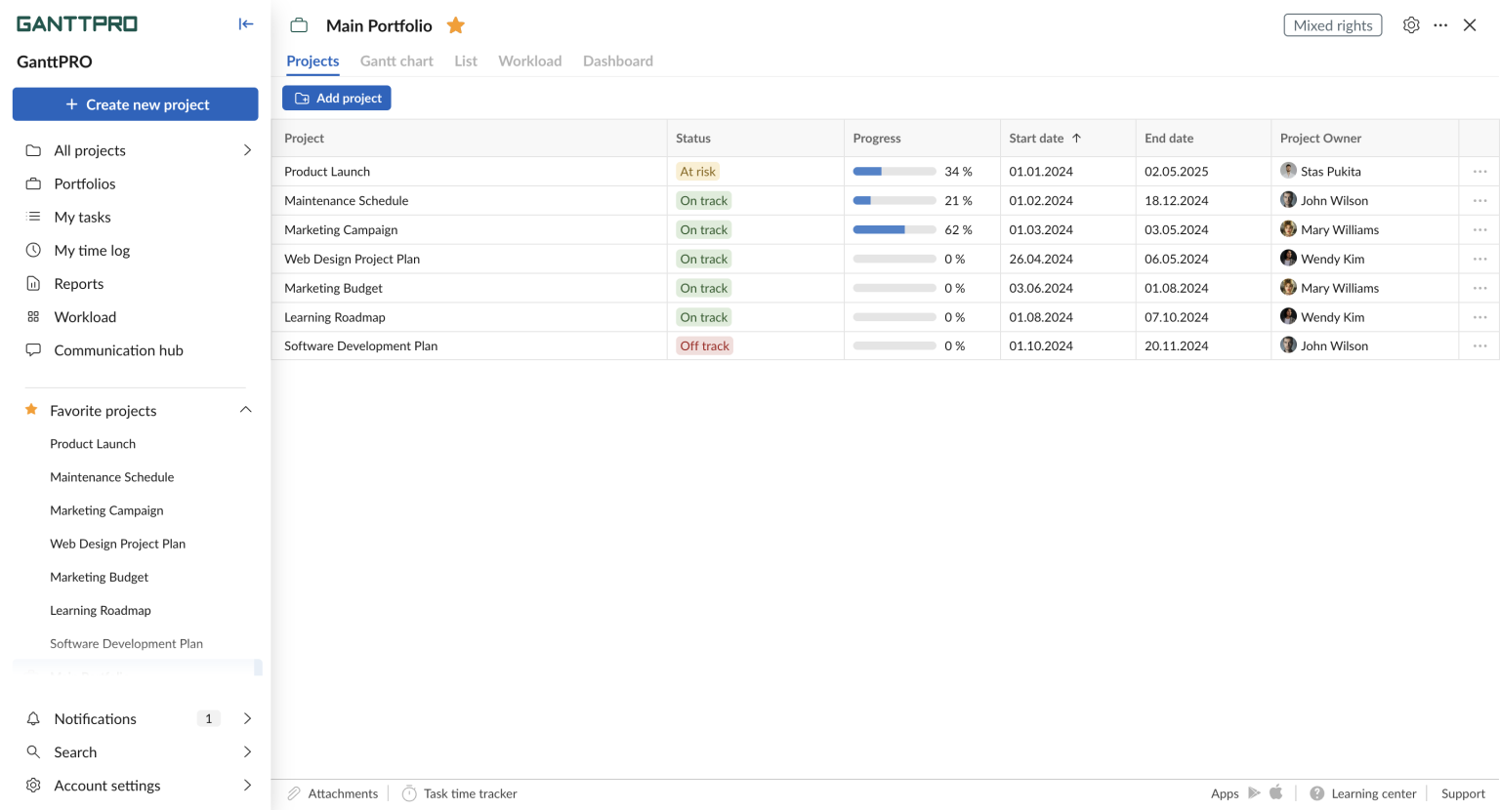The image size is (1500, 810).
Task: Open the ellipsis menu for Product Launch row
Action: [1479, 171]
